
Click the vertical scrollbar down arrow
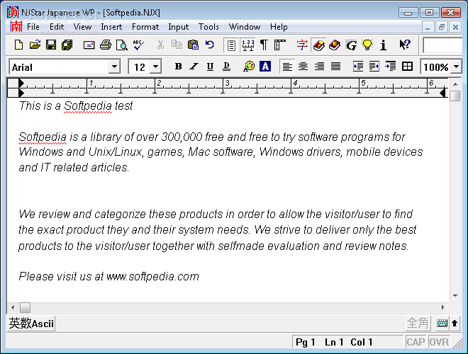455,296
